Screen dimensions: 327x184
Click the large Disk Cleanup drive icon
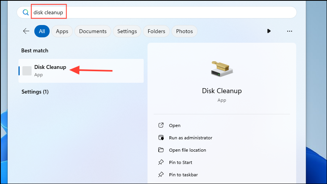[x=222, y=69]
